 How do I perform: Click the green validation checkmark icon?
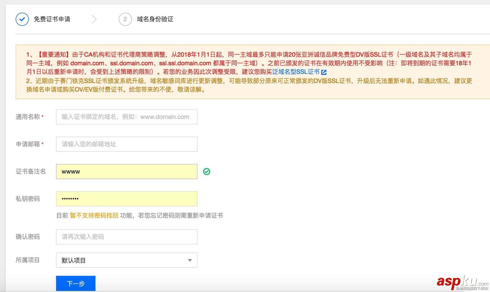pyautogui.click(x=207, y=172)
